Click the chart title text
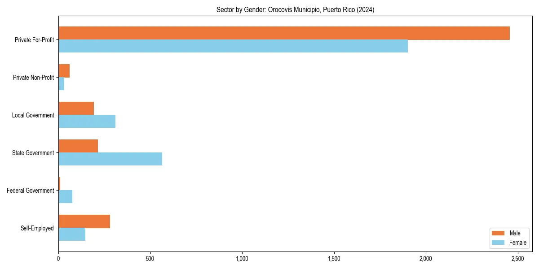The image size is (539, 269). [296, 10]
